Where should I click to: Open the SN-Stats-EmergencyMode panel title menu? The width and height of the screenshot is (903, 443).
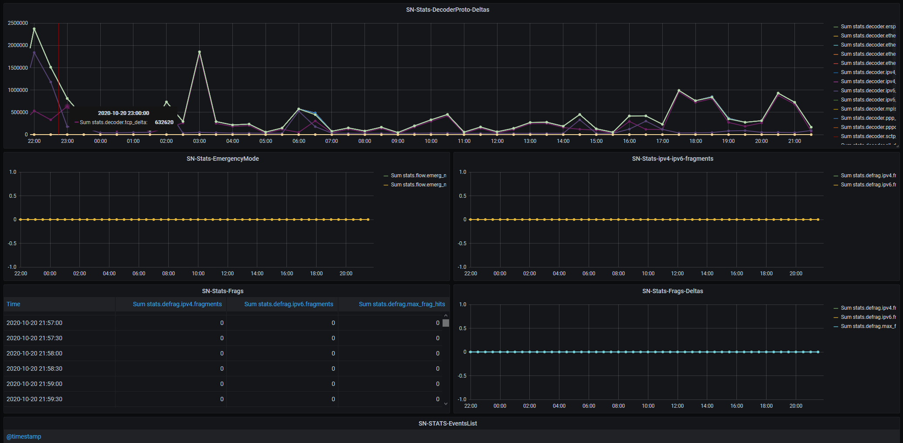pyautogui.click(x=222, y=159)
